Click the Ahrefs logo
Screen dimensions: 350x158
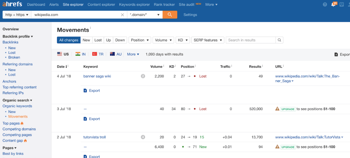(x=12, y=4)
